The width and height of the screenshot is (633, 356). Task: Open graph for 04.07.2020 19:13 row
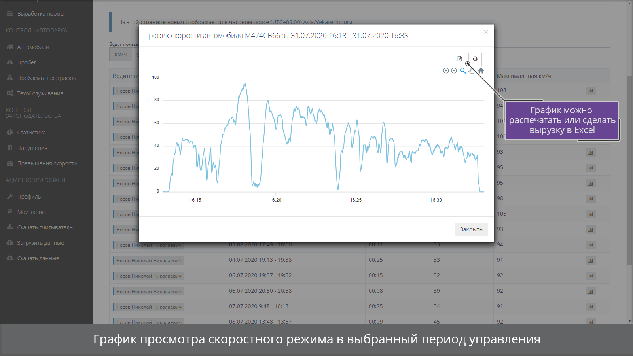click(x=590, y=261)
